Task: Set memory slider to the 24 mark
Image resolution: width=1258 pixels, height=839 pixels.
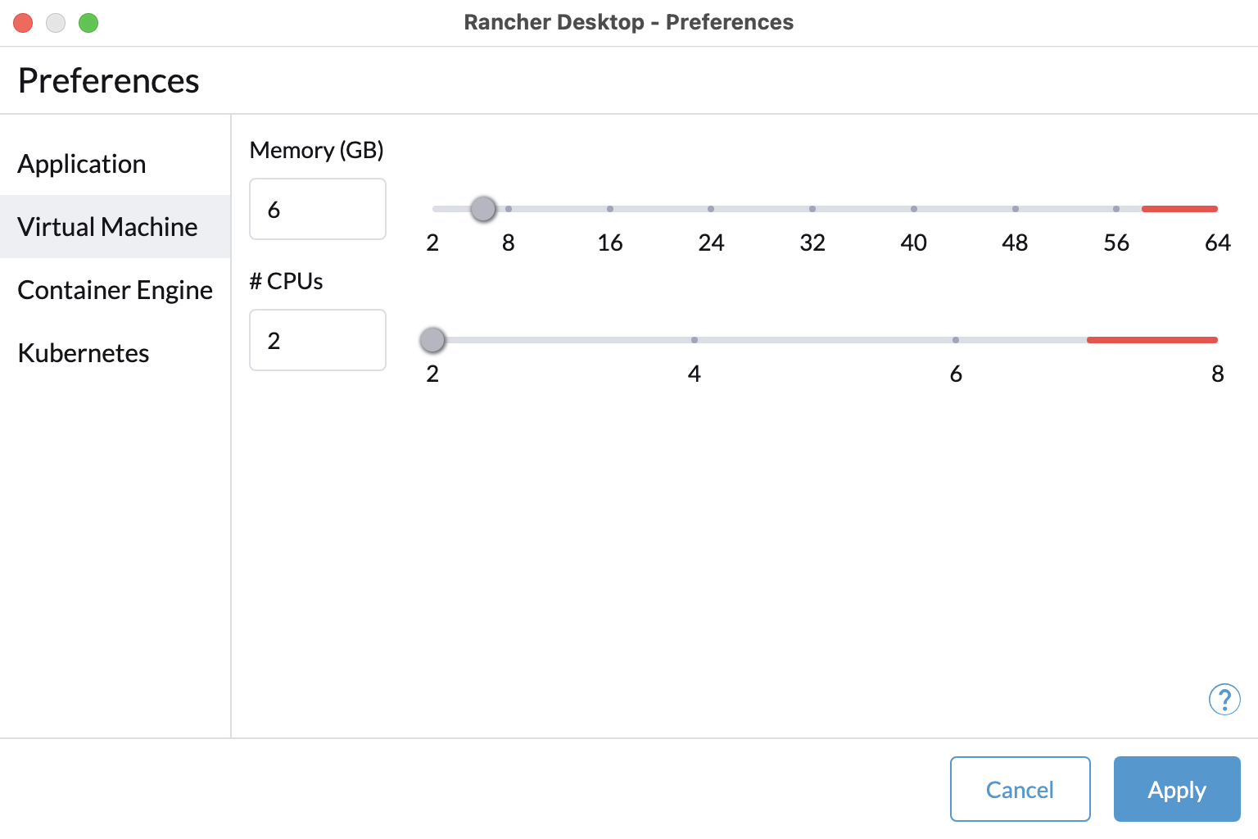Action: coord(711,209)
